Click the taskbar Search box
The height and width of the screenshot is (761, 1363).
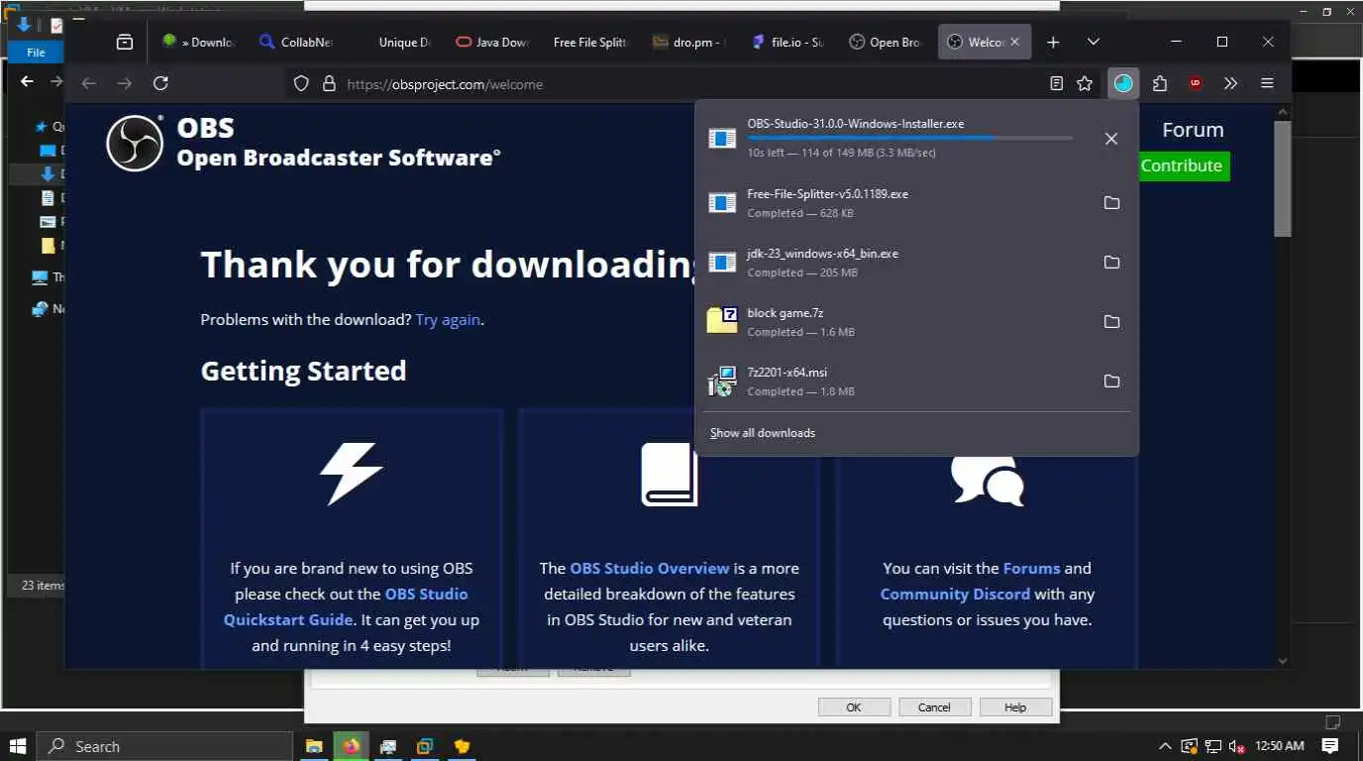click(x=164, y=746)
